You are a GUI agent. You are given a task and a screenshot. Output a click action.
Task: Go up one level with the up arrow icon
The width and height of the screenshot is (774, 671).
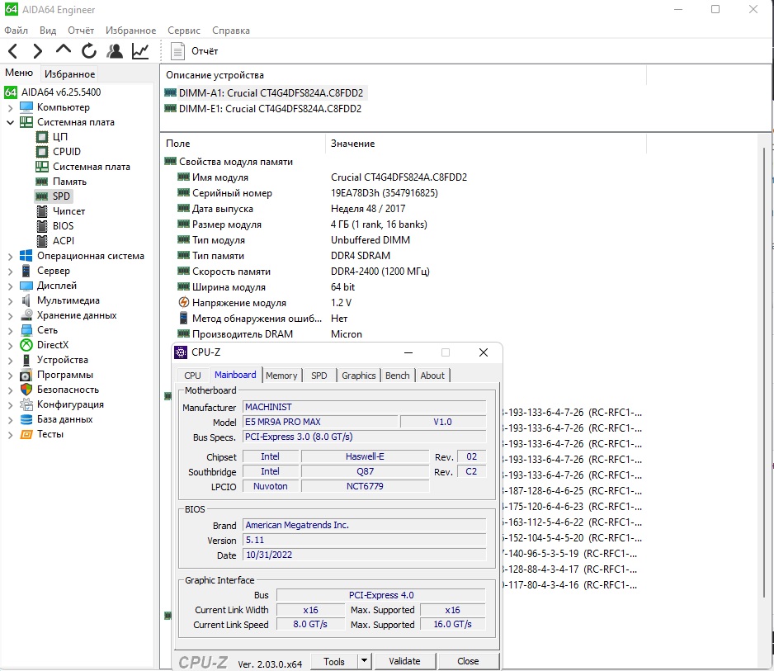(64, 50)
